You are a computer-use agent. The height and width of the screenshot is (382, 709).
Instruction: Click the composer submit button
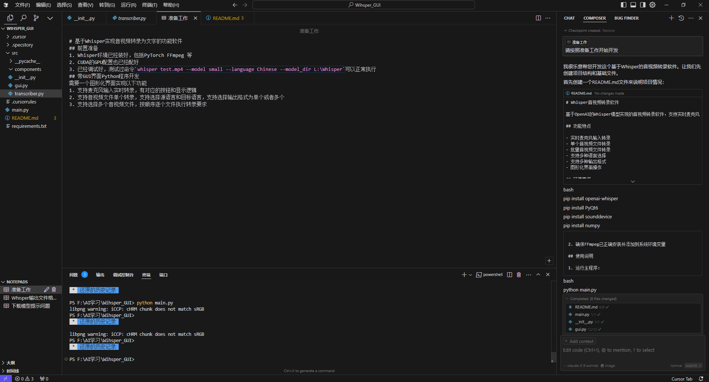[693, 366]
